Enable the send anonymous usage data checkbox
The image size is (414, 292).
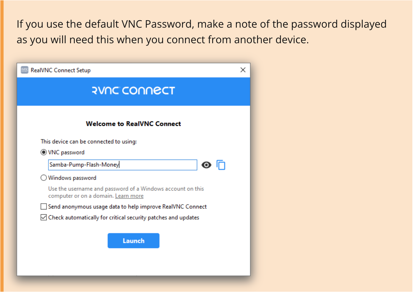(x=44, y=206)
